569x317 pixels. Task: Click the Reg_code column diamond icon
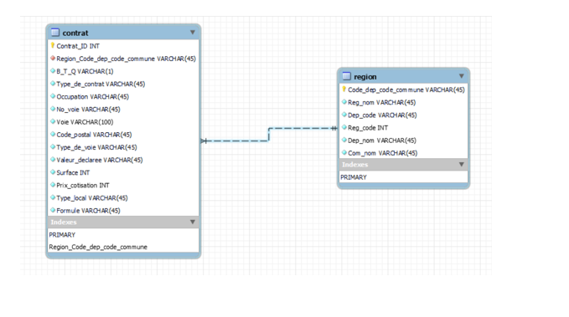pos(344,127)
